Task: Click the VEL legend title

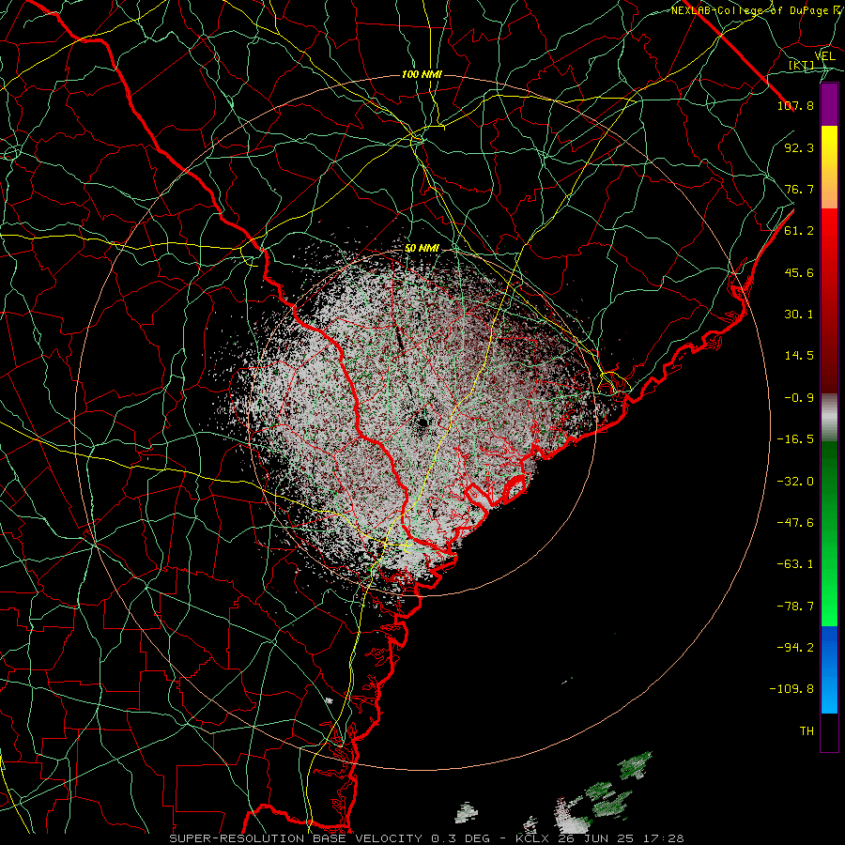Action: (824, 56)
